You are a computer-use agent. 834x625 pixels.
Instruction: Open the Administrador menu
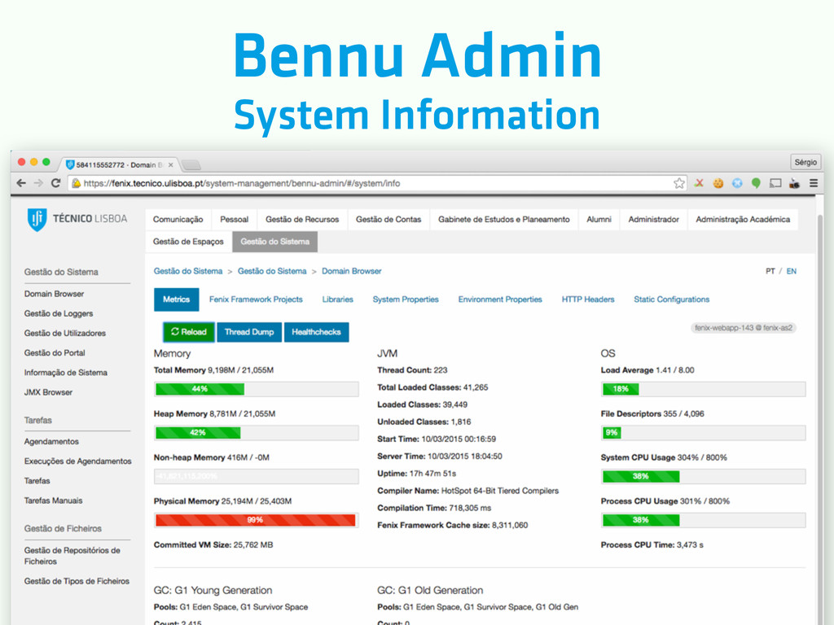click(654, 220)
